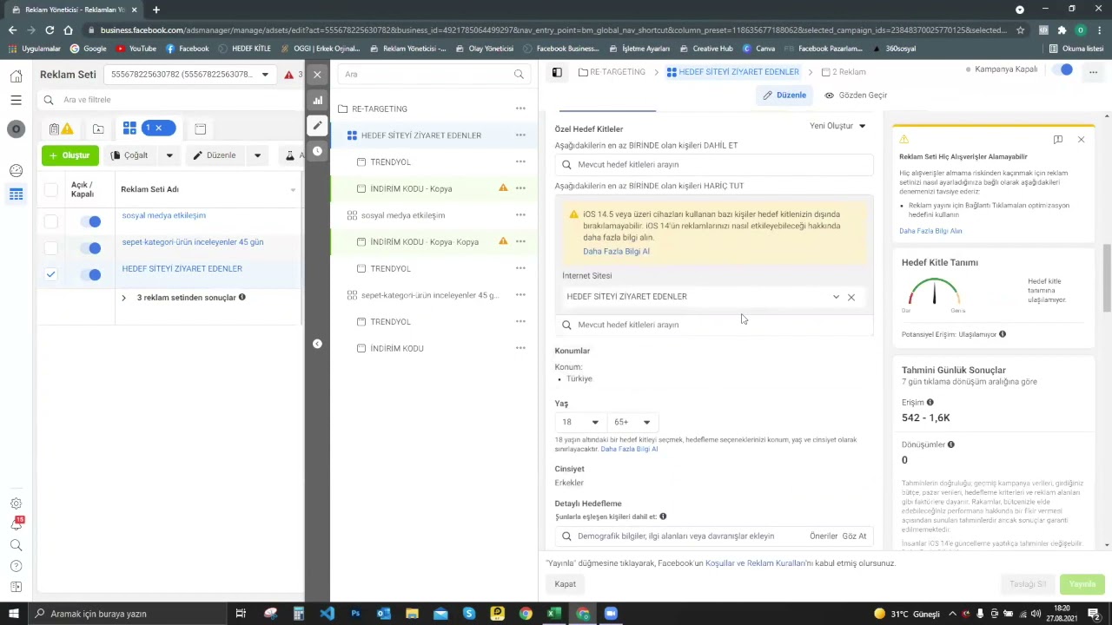Click the Çoğalt button
The width and height of the screenshot is (1112, 625).
click(131, 156)
